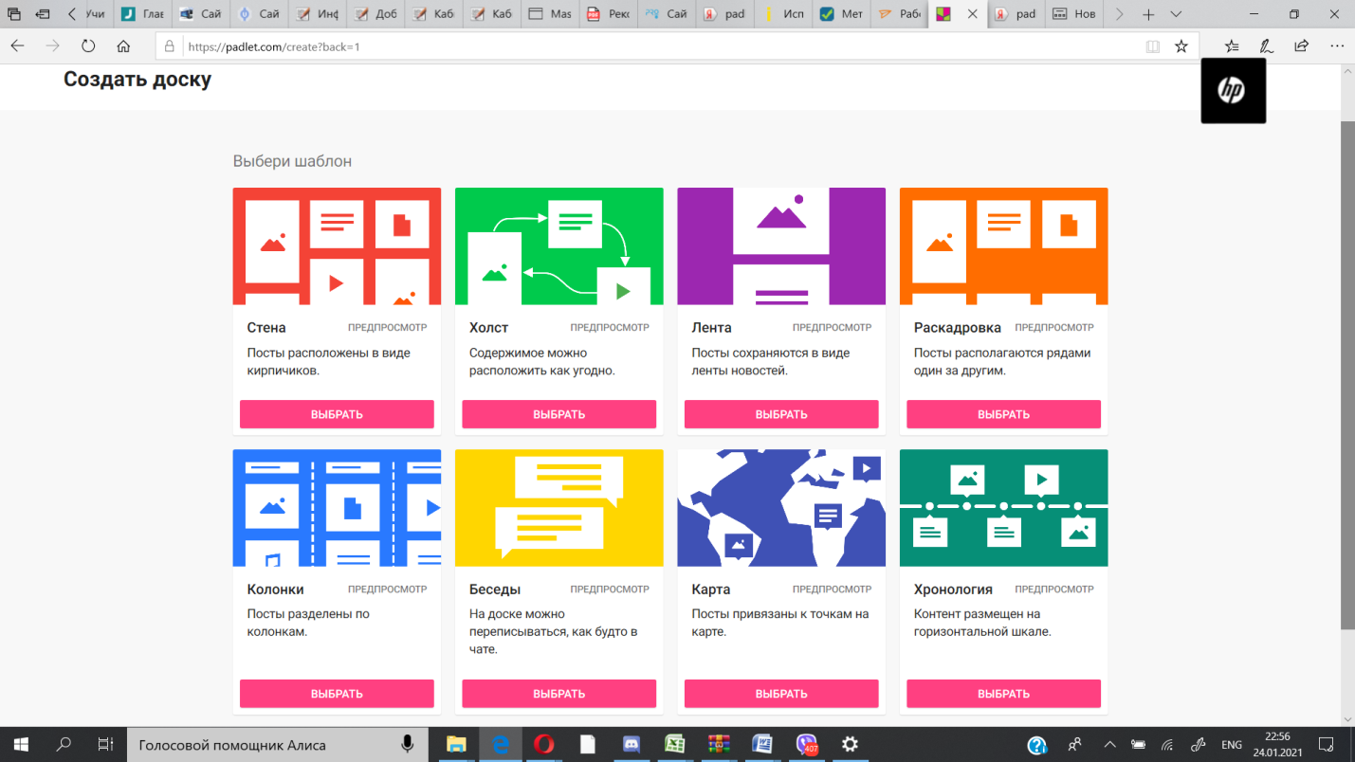Image resolution: width=1355 pixels, height=762 pixels.
Task: Click the browser refresh icon
Action: click(x=88, y=45)
